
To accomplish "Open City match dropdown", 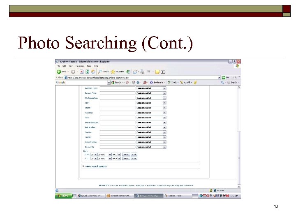I will tap(151, 103).
